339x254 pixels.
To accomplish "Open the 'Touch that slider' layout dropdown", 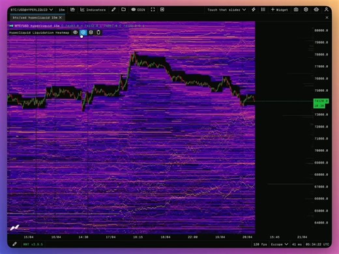I will [x=226, y=10].
